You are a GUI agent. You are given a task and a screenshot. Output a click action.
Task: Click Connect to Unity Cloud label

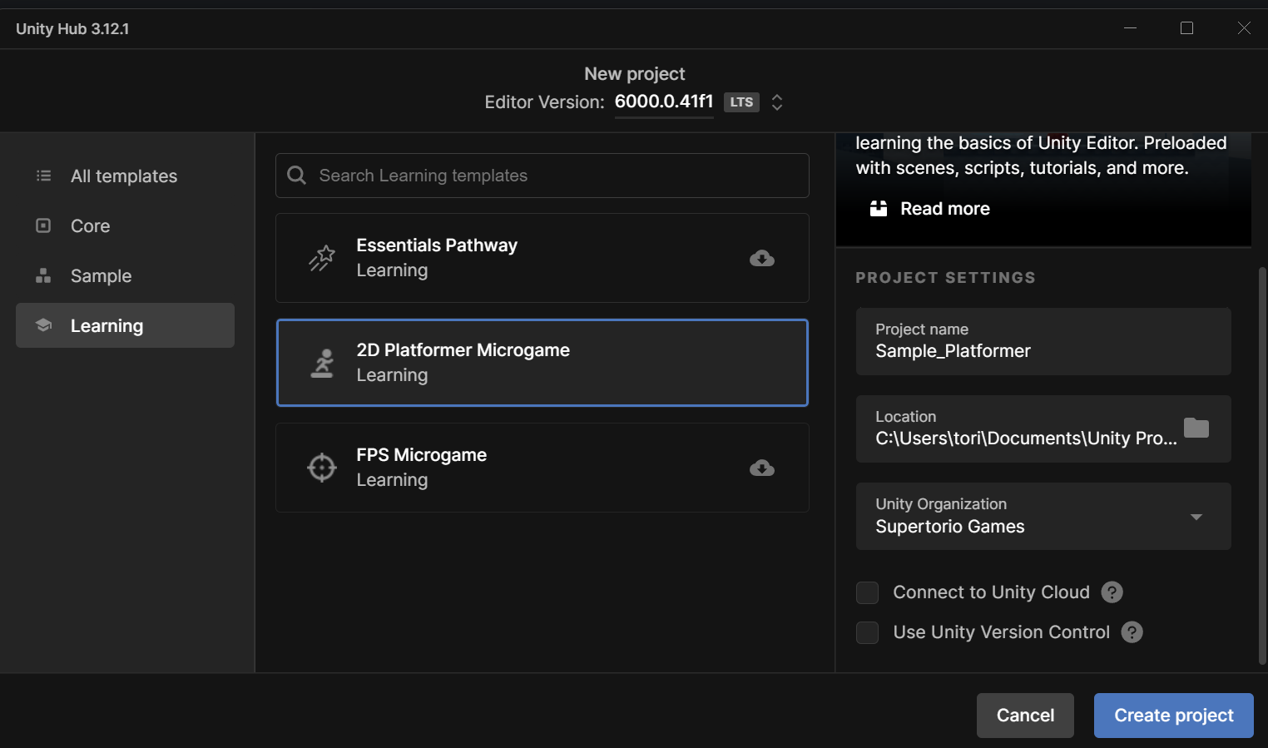point(991,592)
